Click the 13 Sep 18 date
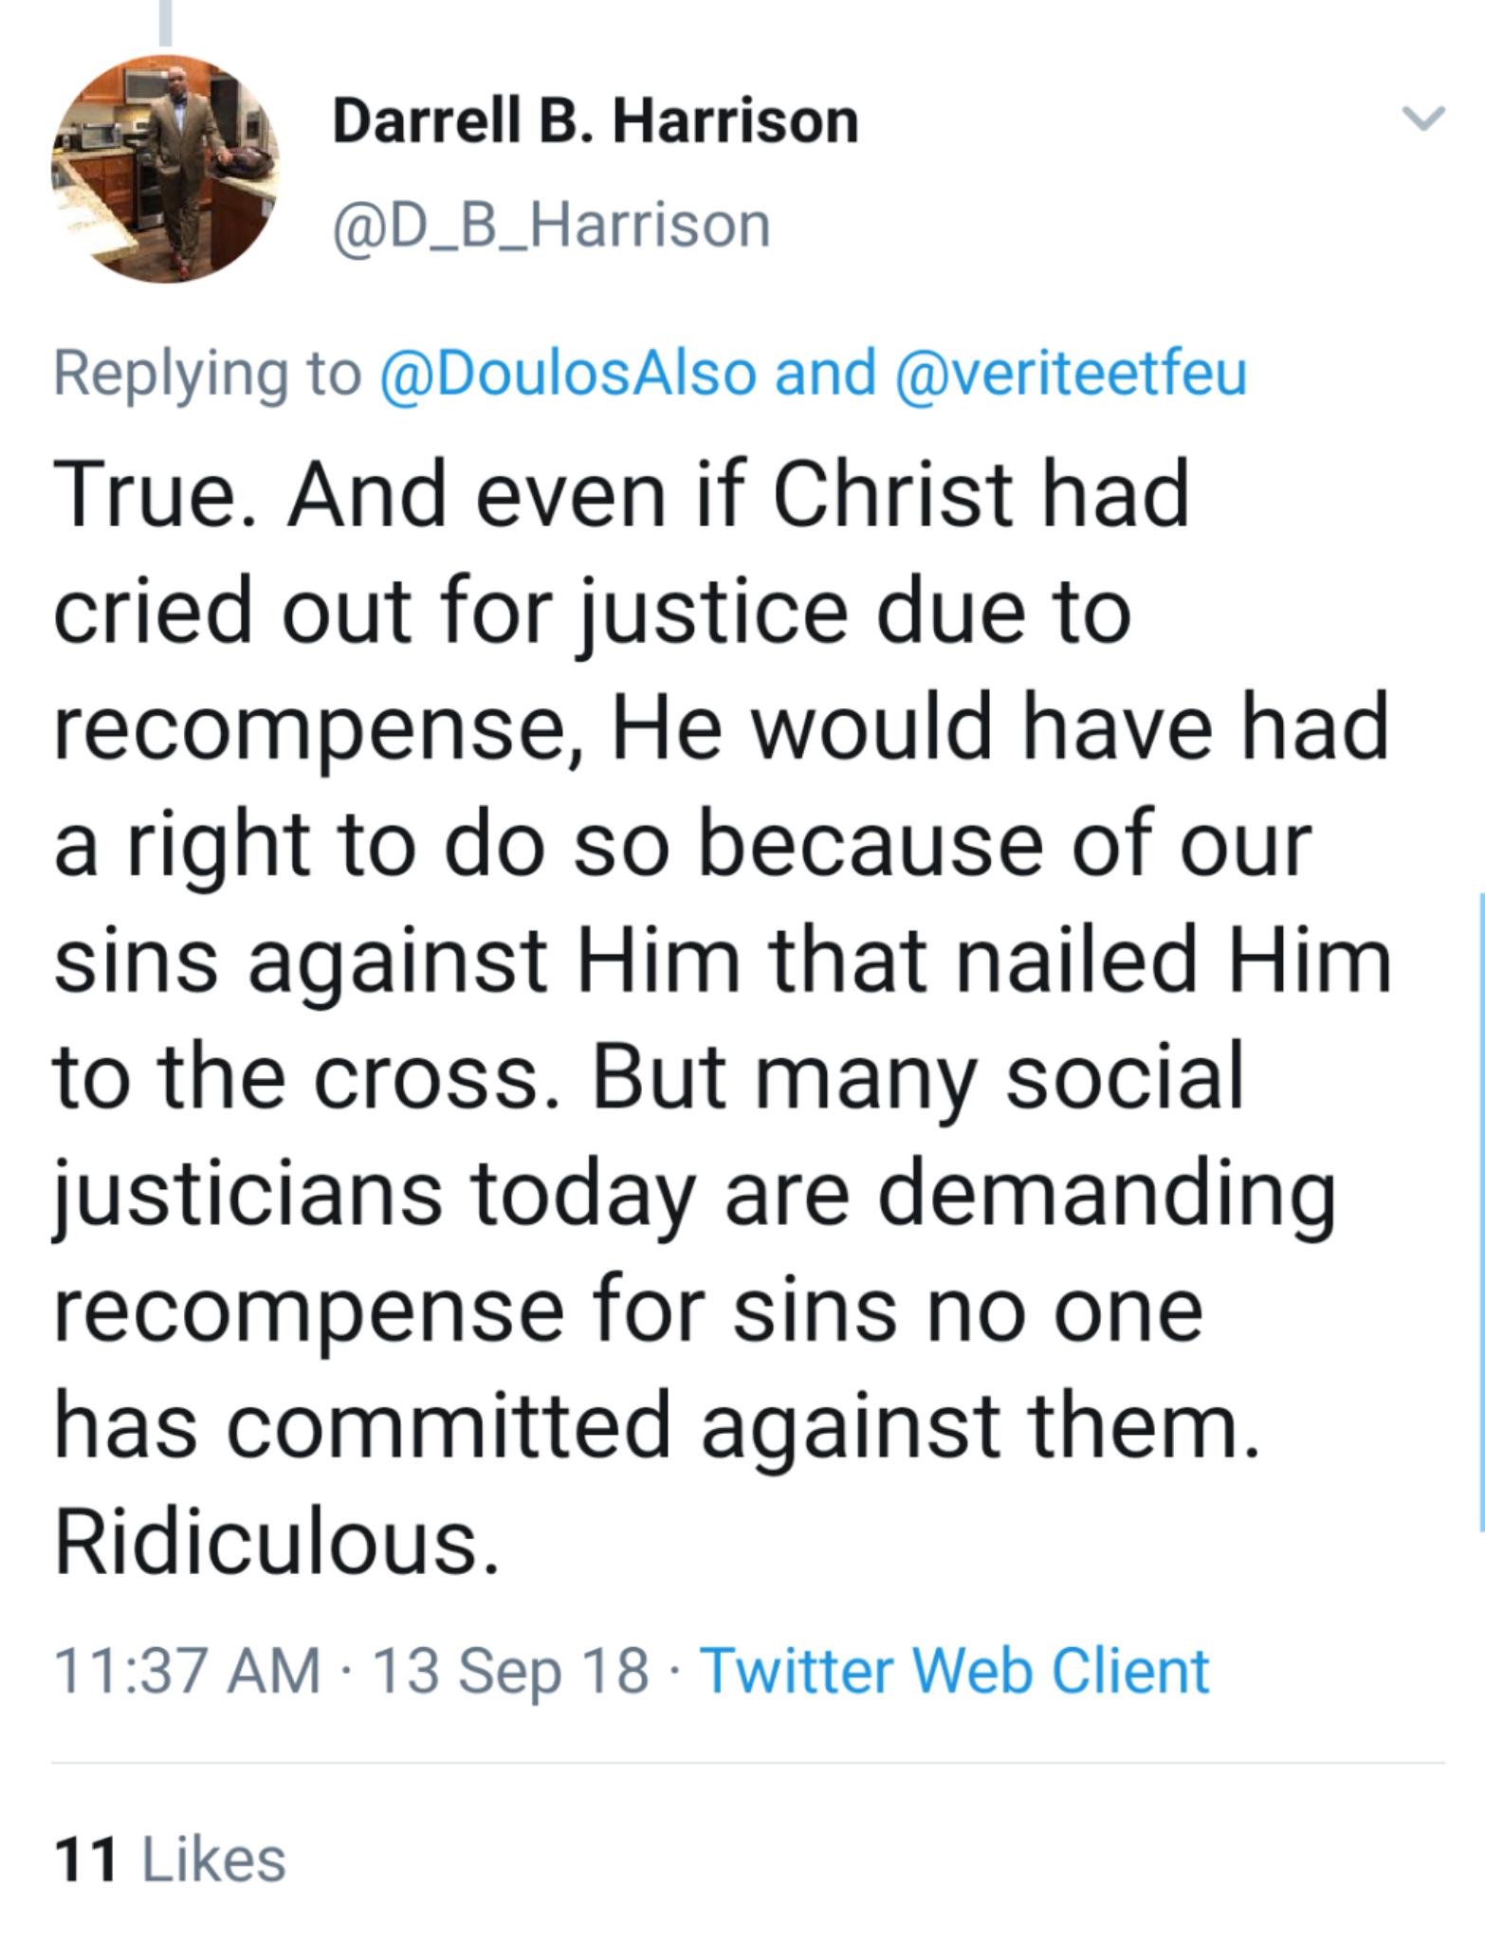 tap(511, 1670)
